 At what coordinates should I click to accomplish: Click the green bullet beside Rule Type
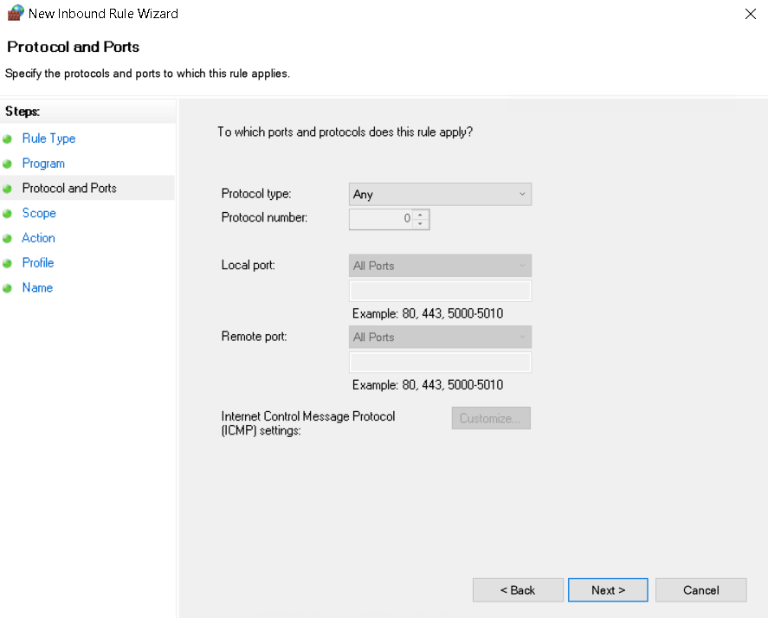pos(8,138)
